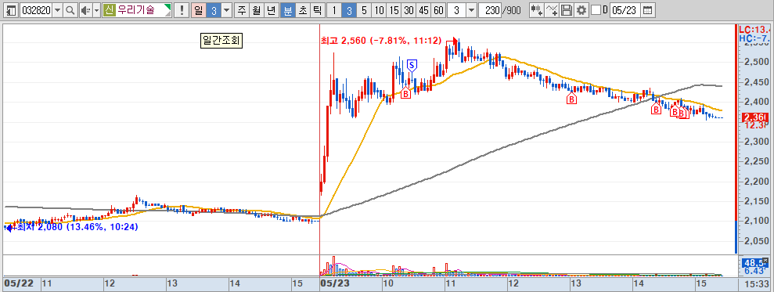The height and width of the screenshot is (292, 774).
Task: Click the B buy marker near 13 o'clock
Action: click(x=571, y=99)
